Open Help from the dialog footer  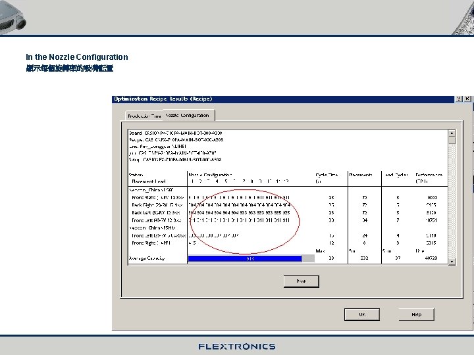tap(416, 314)
